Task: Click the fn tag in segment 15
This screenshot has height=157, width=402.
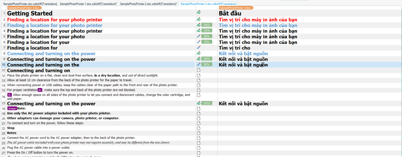Action: click(x=40, y=90)
